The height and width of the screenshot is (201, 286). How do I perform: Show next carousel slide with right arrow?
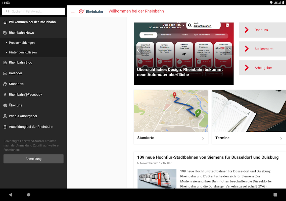229,50
